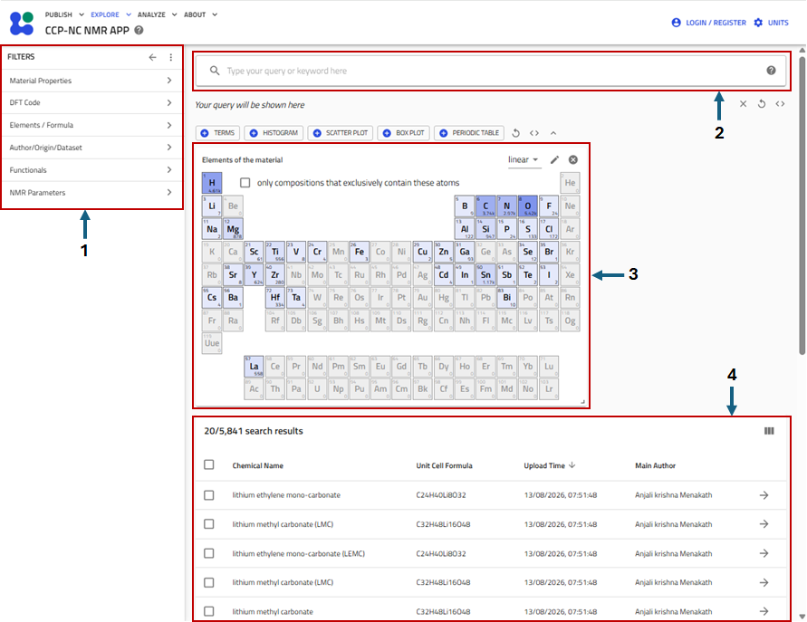Expand the DFT Code filter

tap(91, 103)
